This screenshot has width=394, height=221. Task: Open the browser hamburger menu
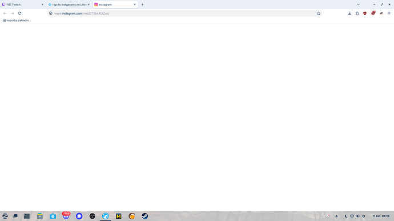[x=389, y=13]
